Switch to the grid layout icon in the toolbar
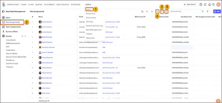The image size is (222, 103). pos(147,11)
